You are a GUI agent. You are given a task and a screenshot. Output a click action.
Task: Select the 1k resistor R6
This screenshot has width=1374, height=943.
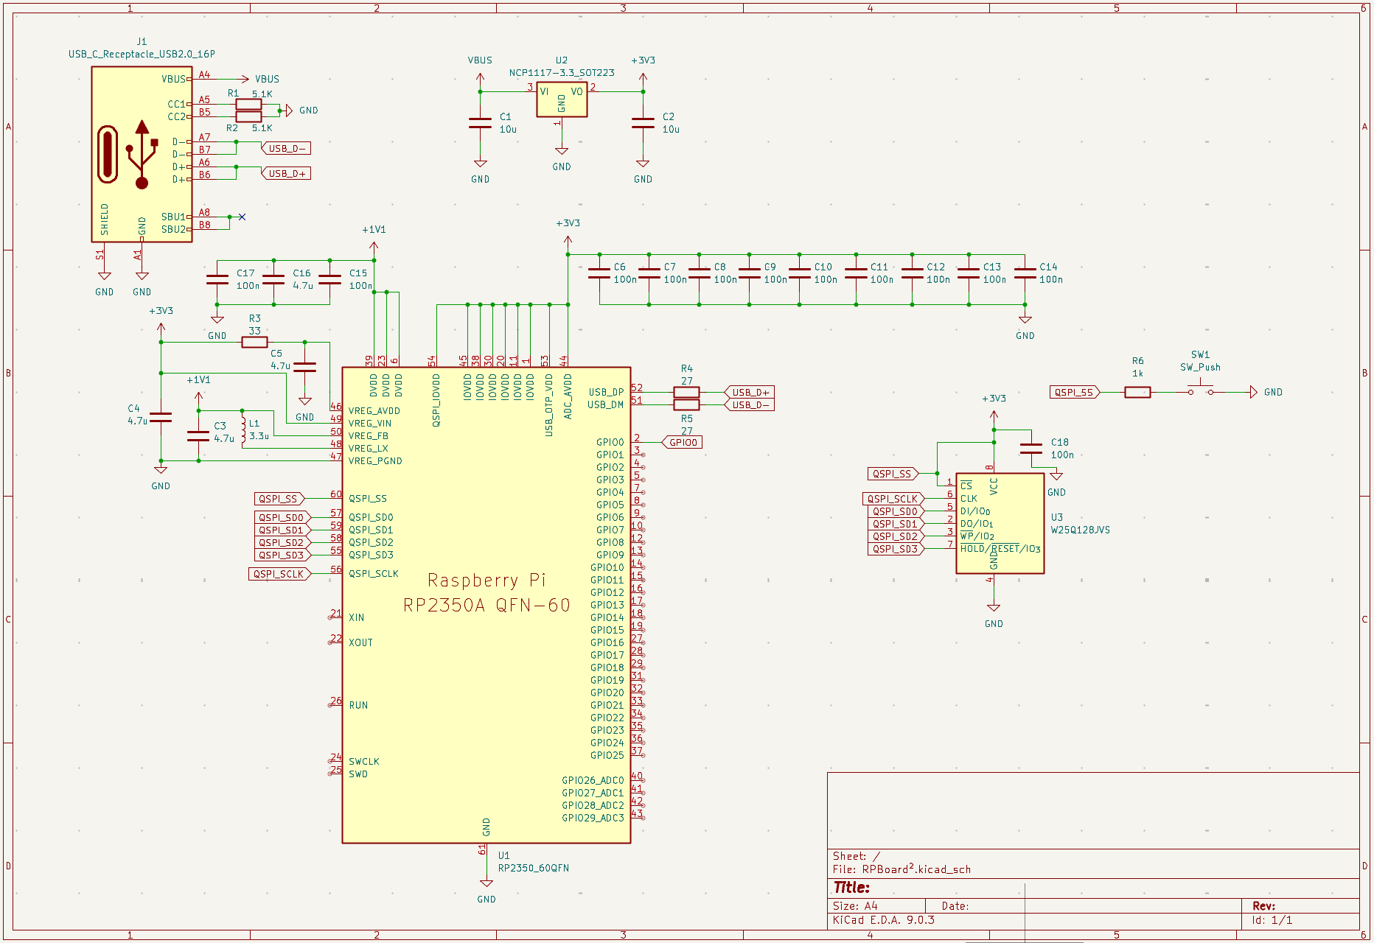pos(1137,392)
